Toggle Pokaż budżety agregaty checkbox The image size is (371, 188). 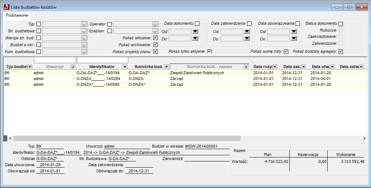[341, 52]
